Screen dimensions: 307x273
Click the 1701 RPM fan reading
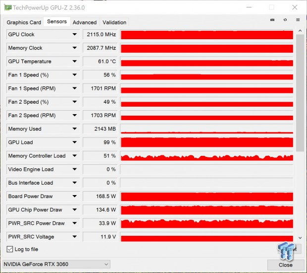pyautogui.click(x=100, y=88)
